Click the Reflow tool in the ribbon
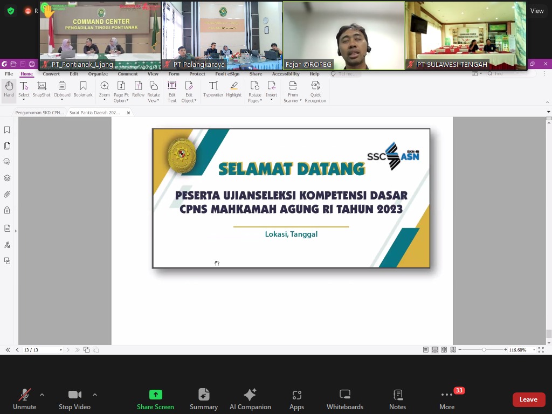 click(139, 89)
